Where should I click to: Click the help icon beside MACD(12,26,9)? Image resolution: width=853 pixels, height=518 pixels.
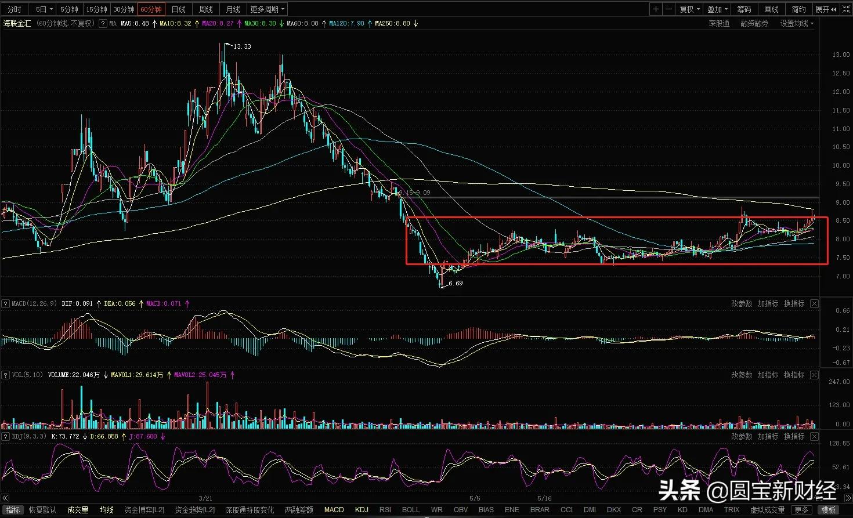tap(5, 304)
